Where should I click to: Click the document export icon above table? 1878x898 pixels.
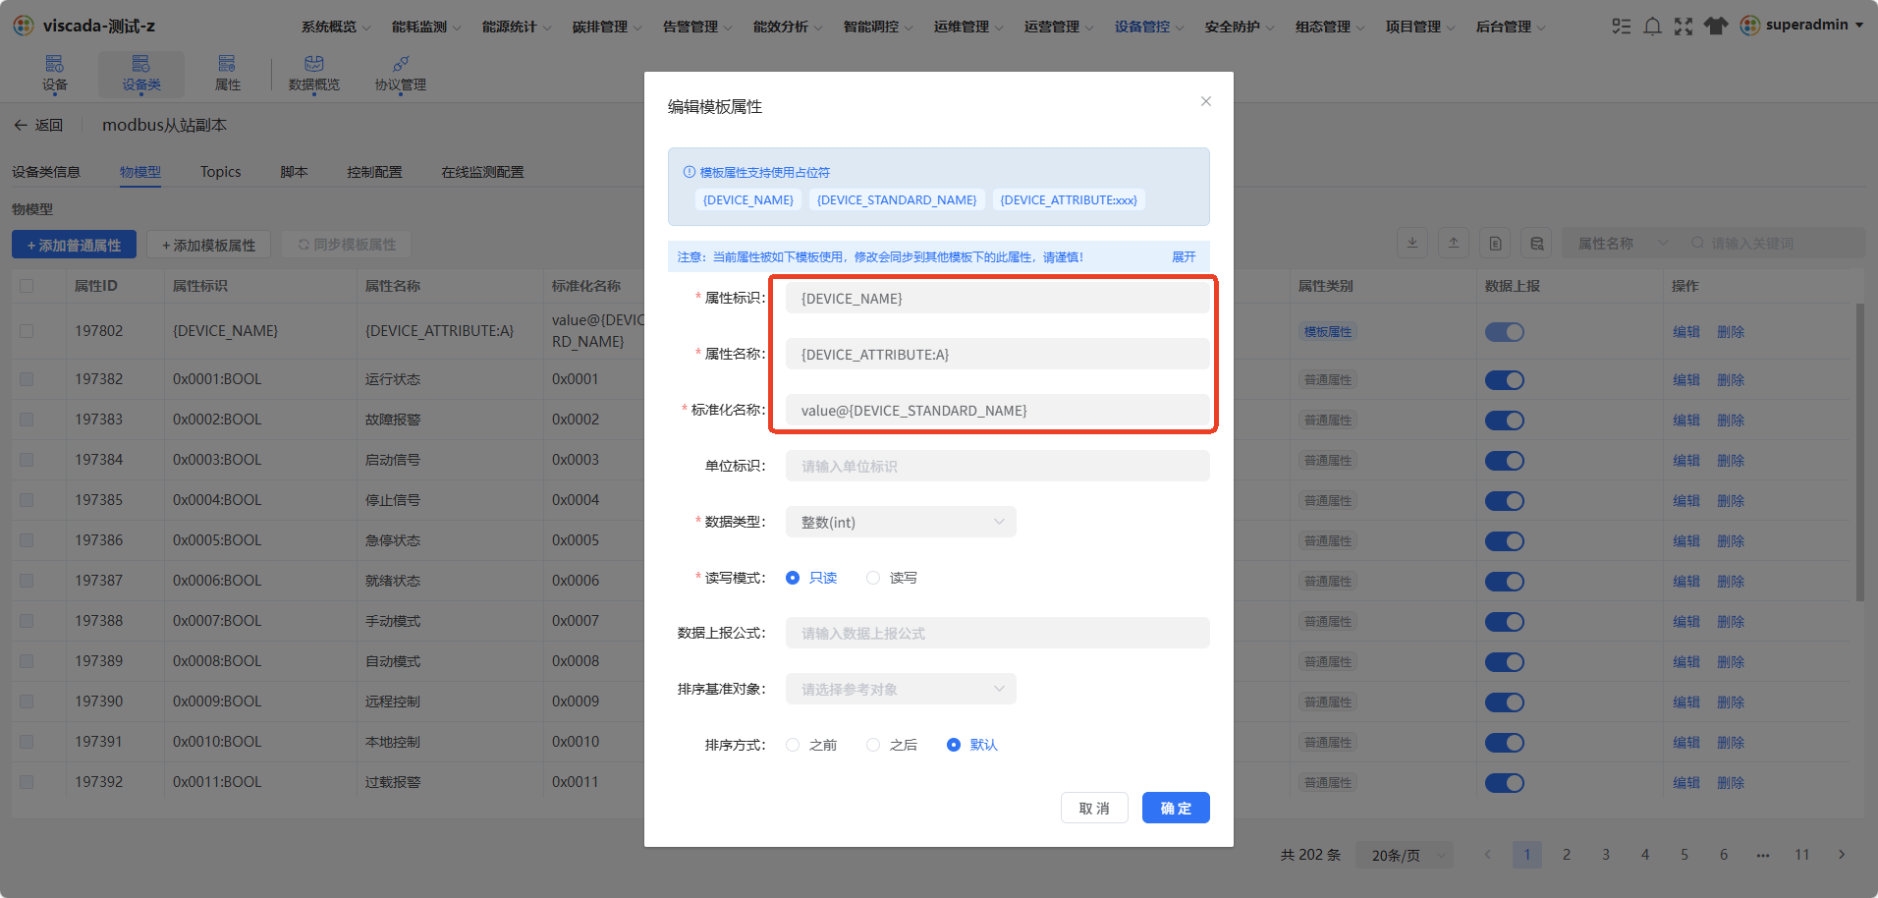pos(1495,243)
